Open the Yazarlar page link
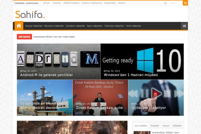The image size is (201, 134). (x=57, y=3)
